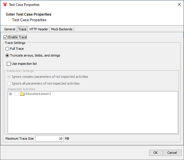Image resolution: width=184 pixels, height=160 pixels.
Task: Choose Ignore all parameters radio option
Action: pos(9,83)
